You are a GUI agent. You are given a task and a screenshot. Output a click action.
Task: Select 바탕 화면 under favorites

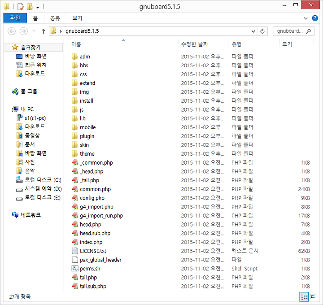(x=35, y=56)
